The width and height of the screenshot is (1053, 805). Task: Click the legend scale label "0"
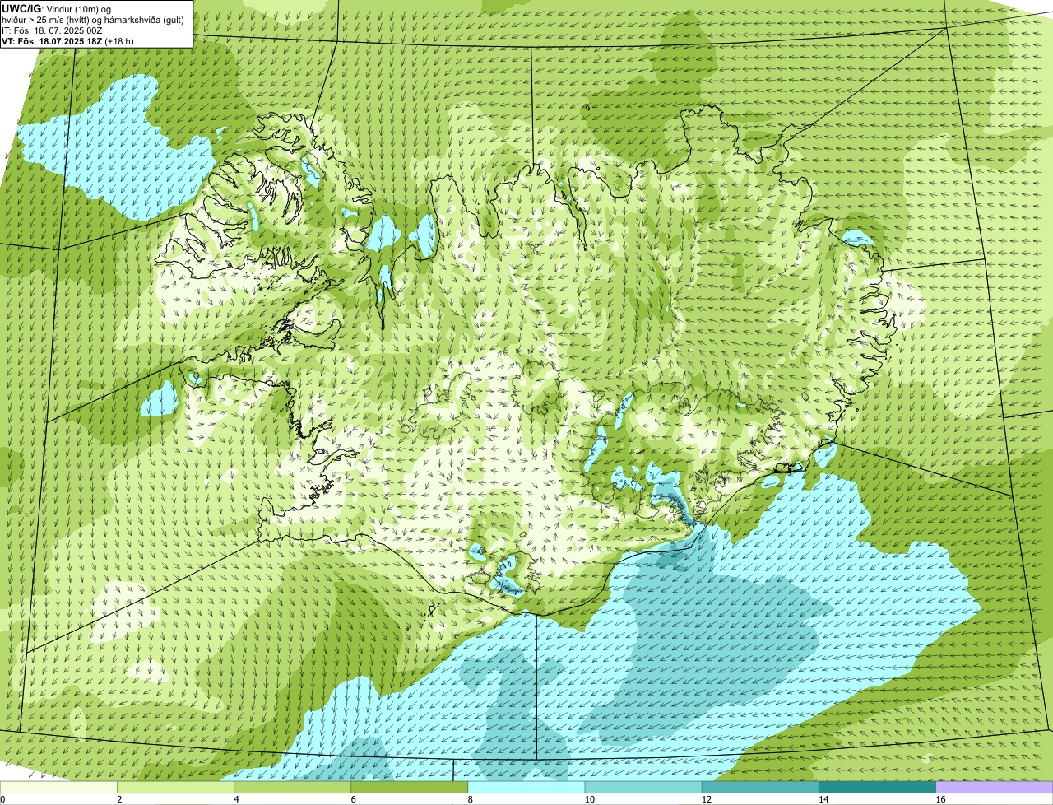[3, 799]
